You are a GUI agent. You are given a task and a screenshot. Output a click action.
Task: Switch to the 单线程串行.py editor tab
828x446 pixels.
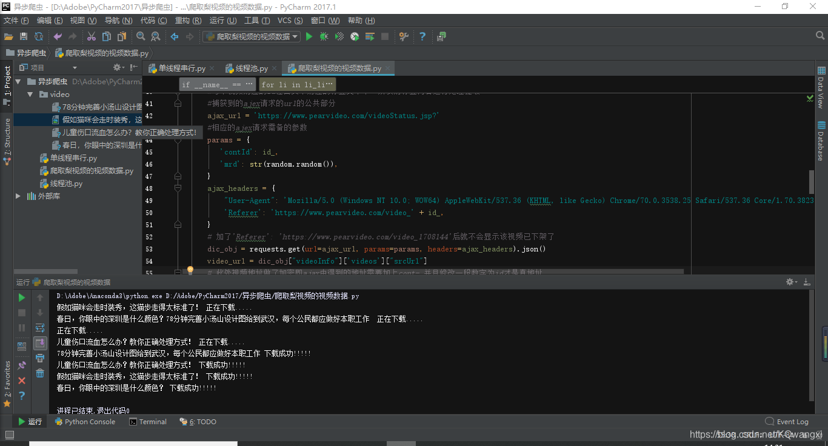(x=181, y=68)
